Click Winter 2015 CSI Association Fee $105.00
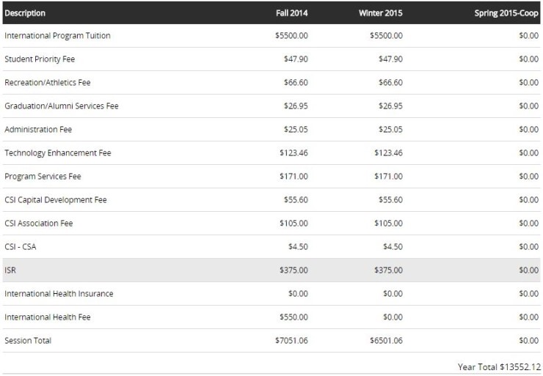 coord(389,223)
